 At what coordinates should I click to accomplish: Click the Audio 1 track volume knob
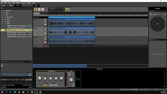(x=45, y=24)
